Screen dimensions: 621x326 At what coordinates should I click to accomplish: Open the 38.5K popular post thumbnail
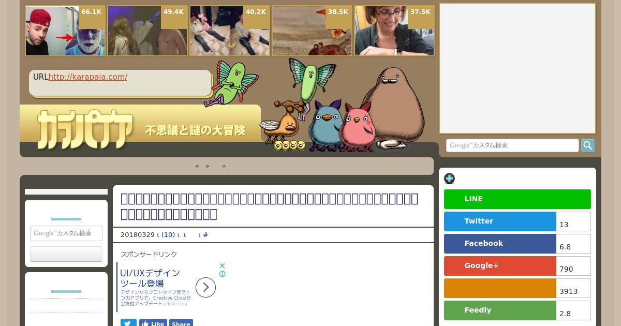(312, 31)
